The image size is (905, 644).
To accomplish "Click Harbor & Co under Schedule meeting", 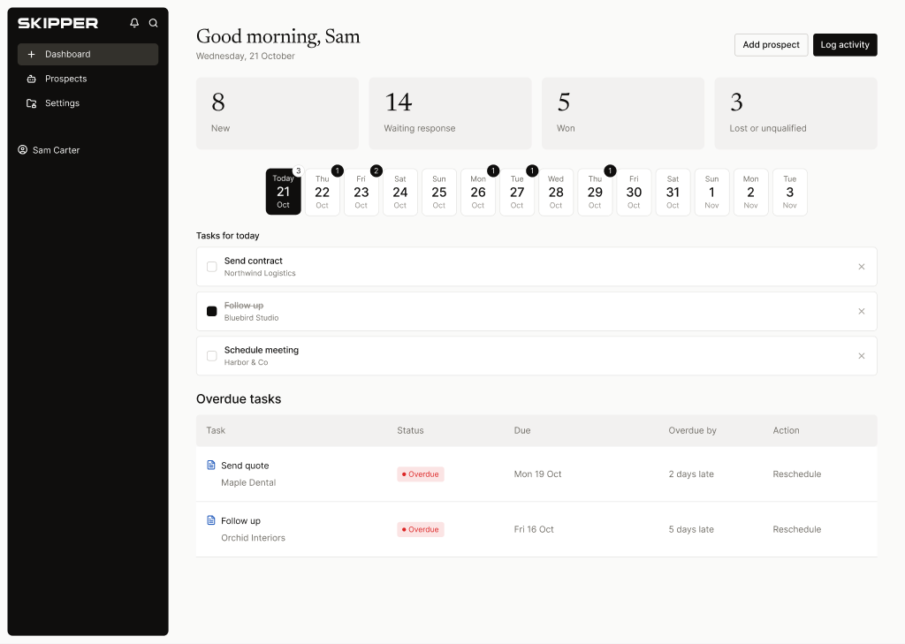I will [x=246, y=362].
